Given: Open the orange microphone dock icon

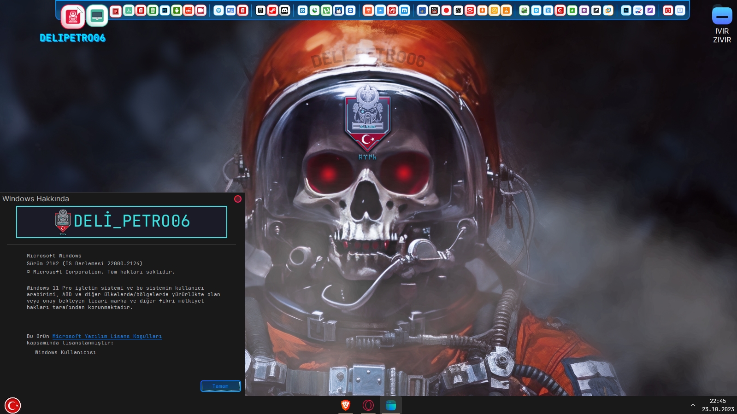Looking at the screenshot, I should pos(482,10).
